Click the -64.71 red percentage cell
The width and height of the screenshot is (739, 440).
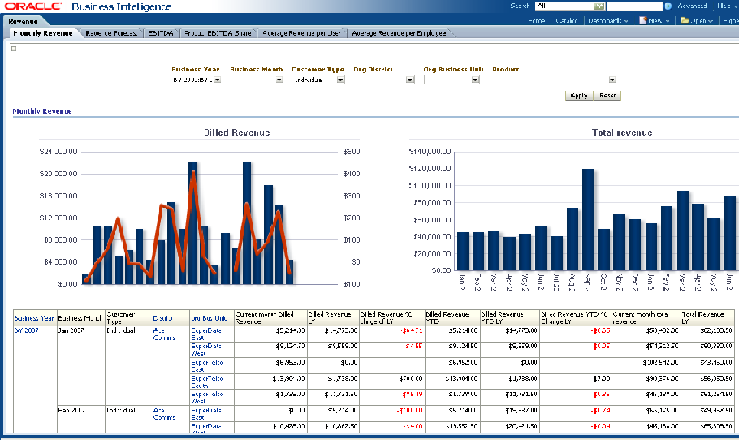coord(412,330)
